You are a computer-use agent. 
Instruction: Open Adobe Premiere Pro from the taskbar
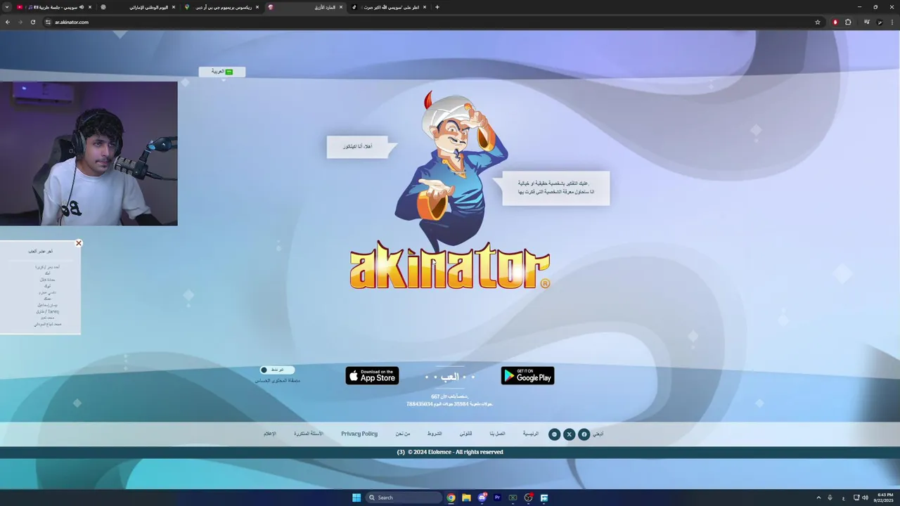pyautogui.click(x=497, y=498)
